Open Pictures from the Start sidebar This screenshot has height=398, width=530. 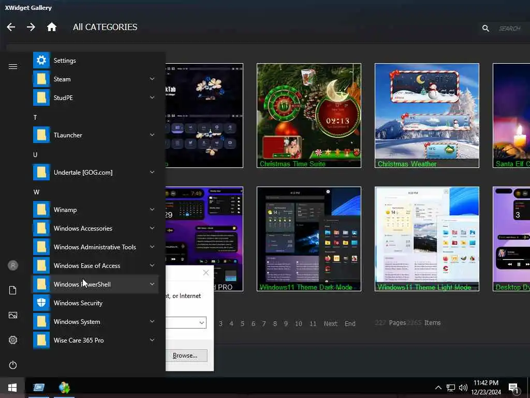pyautogui.click(x=13, y=315)
